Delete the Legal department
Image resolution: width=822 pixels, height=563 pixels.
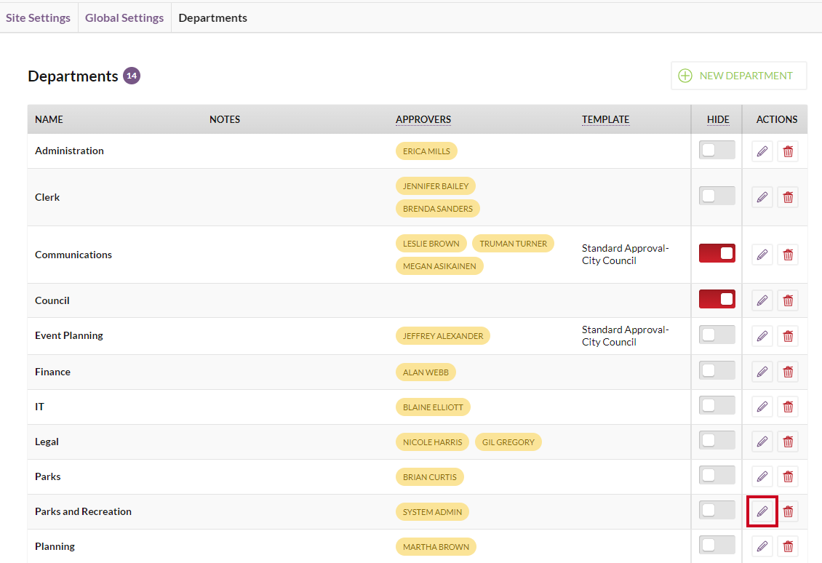pos(788,442)
